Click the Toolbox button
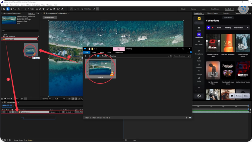The image size is (252, 142). tap(239, 96)
